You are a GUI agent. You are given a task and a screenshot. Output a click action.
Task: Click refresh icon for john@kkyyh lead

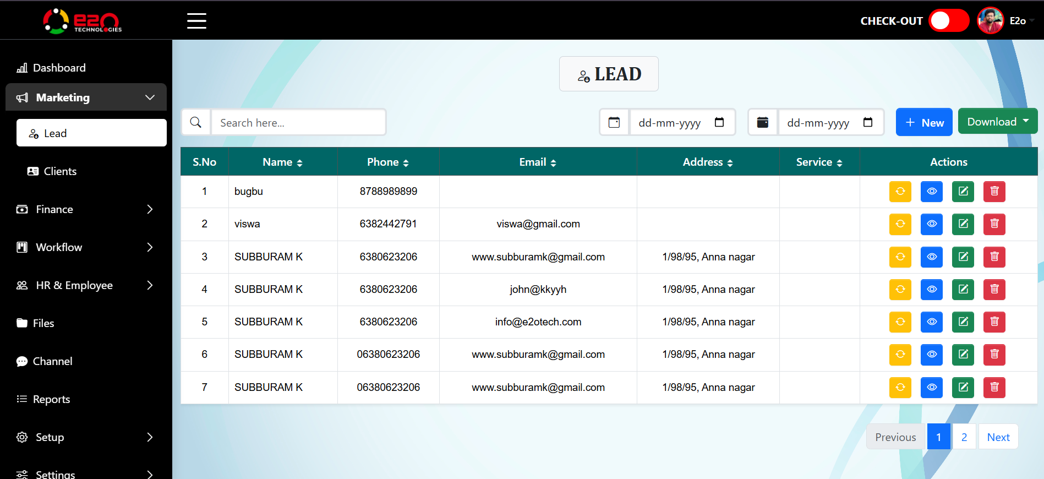pyautogui.click(x=900, y=289)
